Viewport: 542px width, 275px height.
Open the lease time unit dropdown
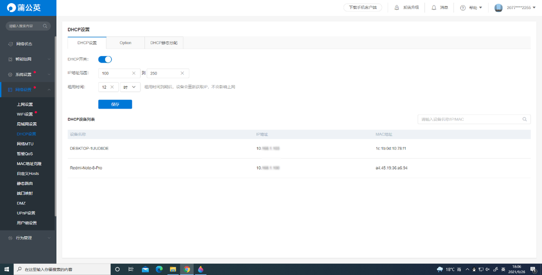tap(130, 87)
